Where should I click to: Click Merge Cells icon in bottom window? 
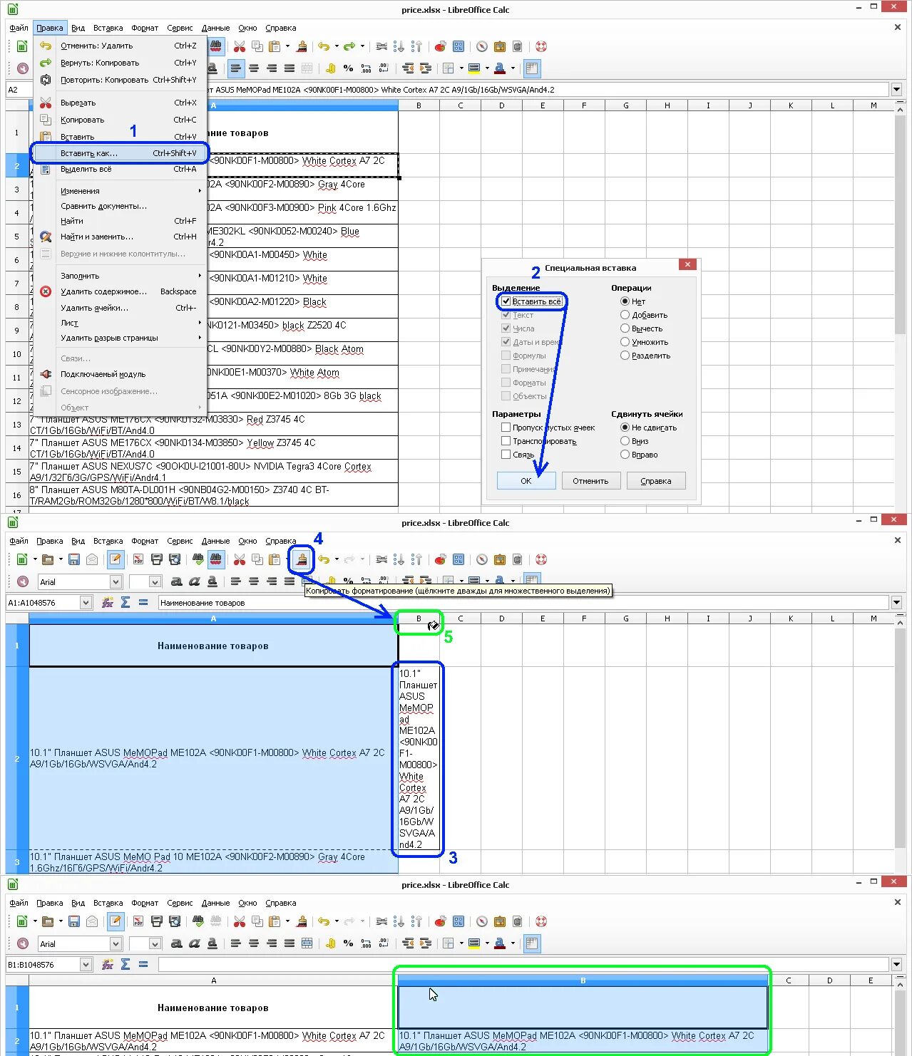pos(307,943)
